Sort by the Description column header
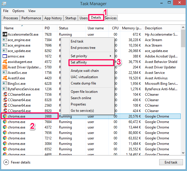Image resolution: width=187 pixels, height=171 pixels. tap(162, 28)
